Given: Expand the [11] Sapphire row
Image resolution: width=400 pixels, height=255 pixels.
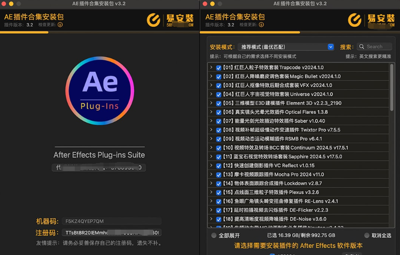Looking at the screenshot, I should pyautogui.click(x=211, y=156).
